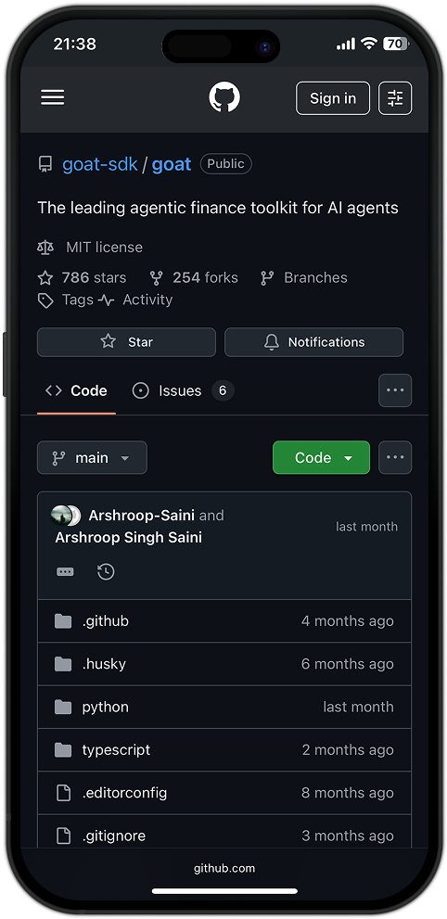Image resolution: width=447 pixels, height=919 pixels.
Task: Open the hamburger navigation menu
Action: coord(53,98)
